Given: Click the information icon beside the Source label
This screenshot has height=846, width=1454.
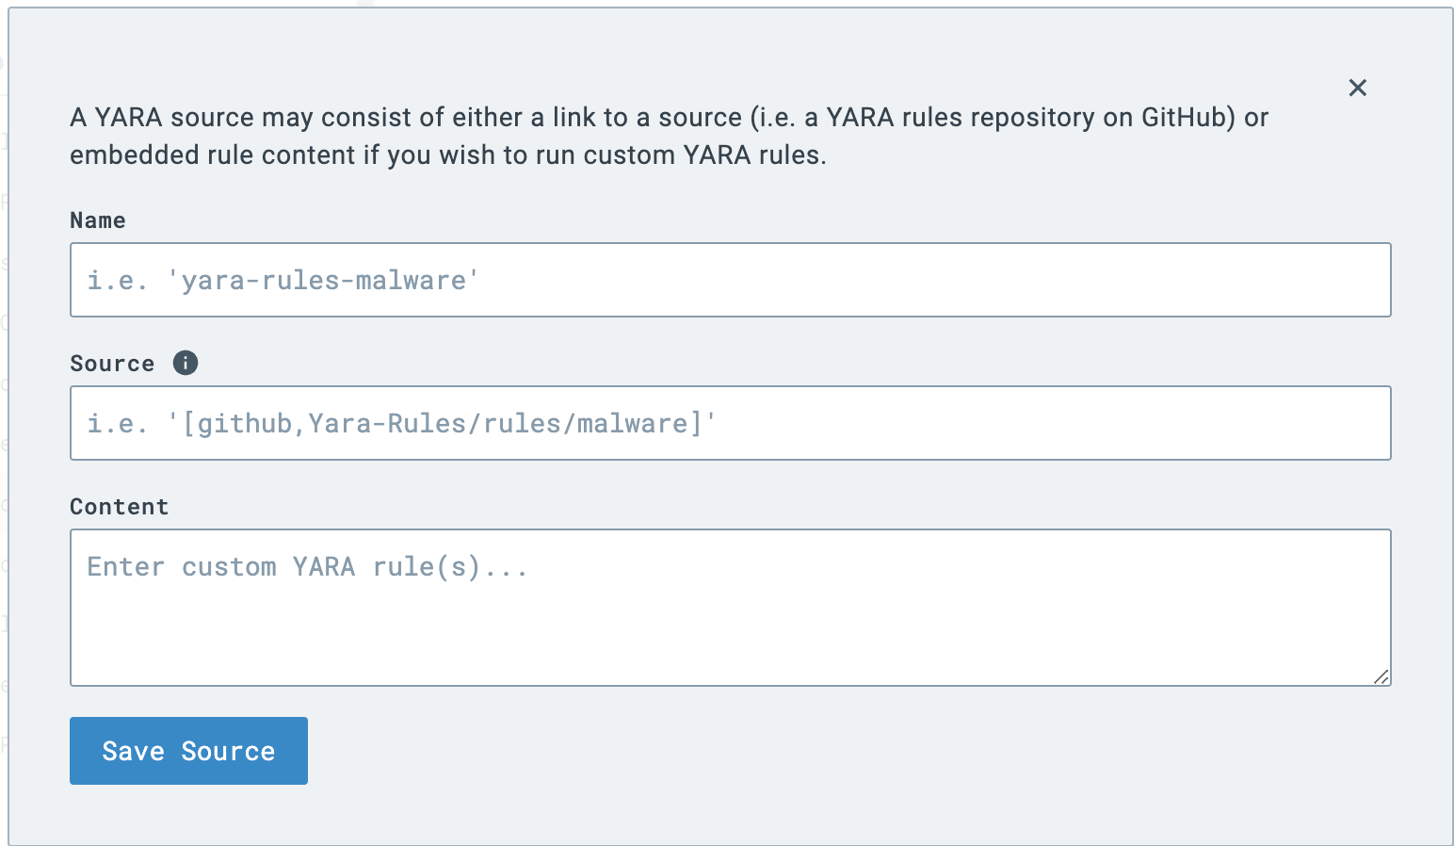Looking at the screenshot, I should 186,363.
